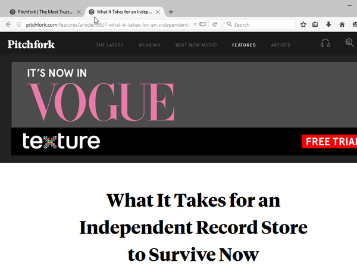Navigate to Best New Music
357x268 pixels.
click(196, 45)
